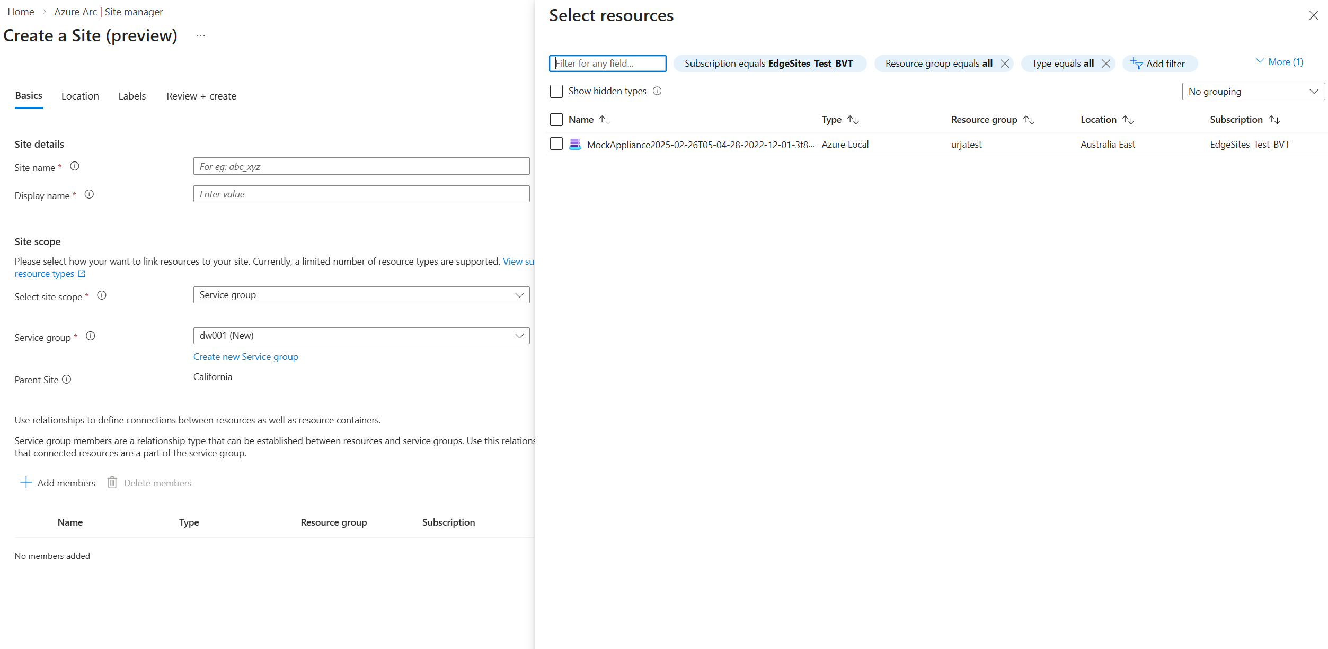Show info for Select site scope
Screen dimensions: 1328x649
tap(102, 295)
